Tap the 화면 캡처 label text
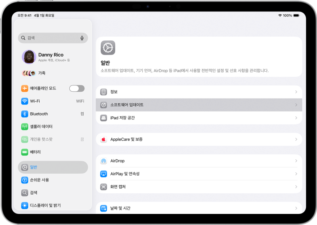Screen dimensions: 317x225 point(118,187)
